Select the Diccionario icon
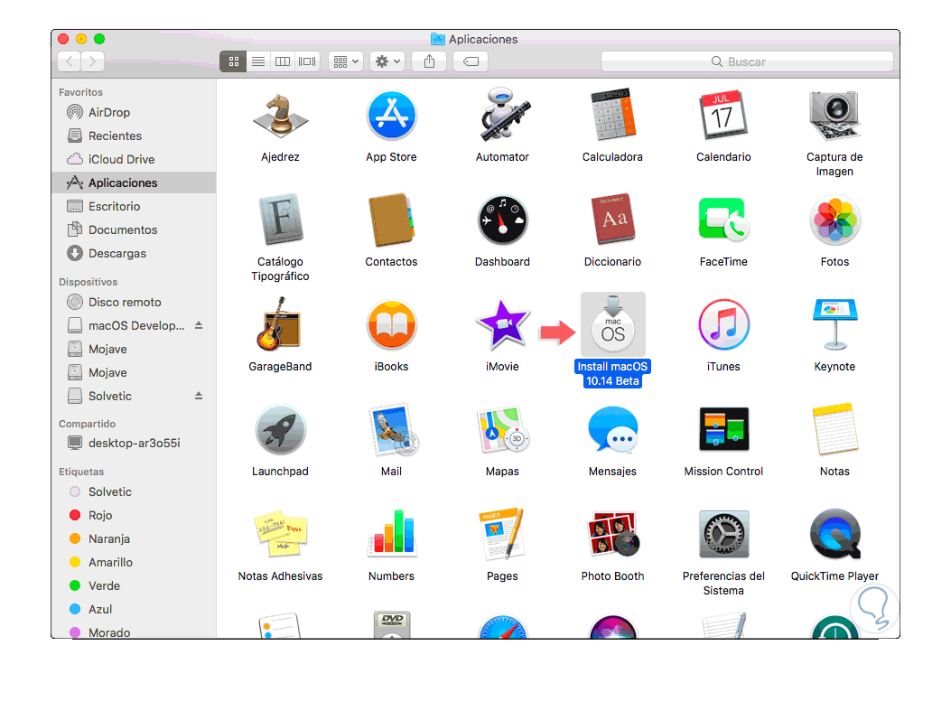Screen dimensions: 951x711 tap(612, 220)
